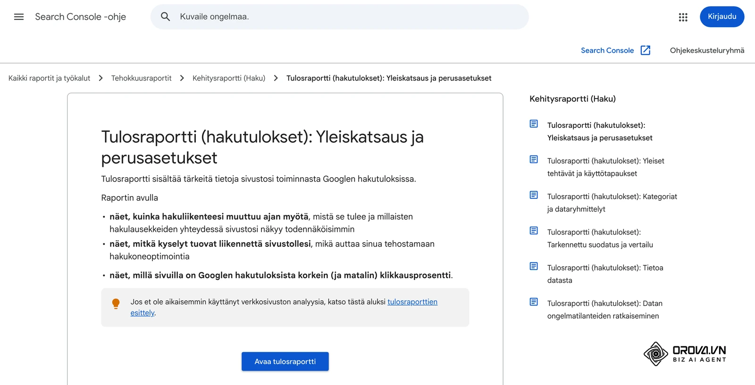Click document icon for Kategoriat ja dataryhmittelyt

point(534,195)
